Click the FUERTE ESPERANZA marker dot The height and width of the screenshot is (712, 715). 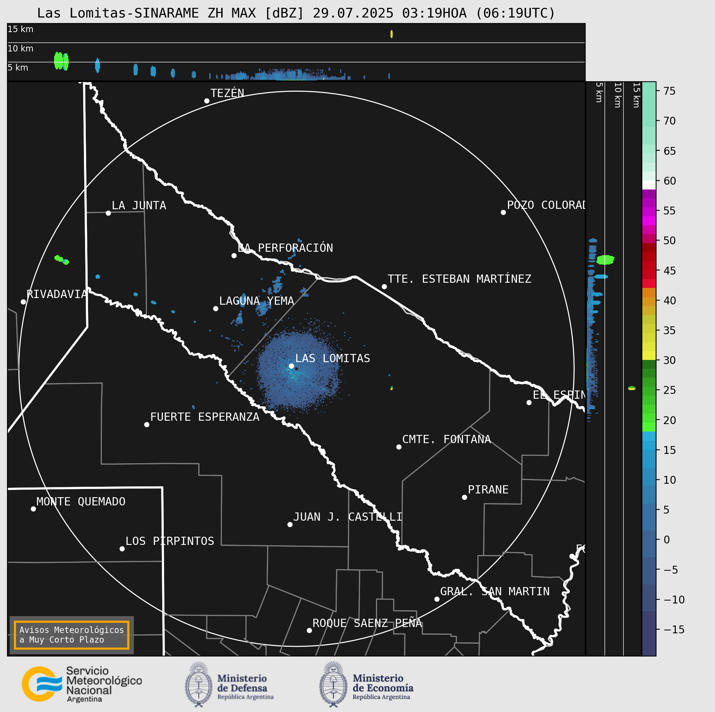click(147, 424)
